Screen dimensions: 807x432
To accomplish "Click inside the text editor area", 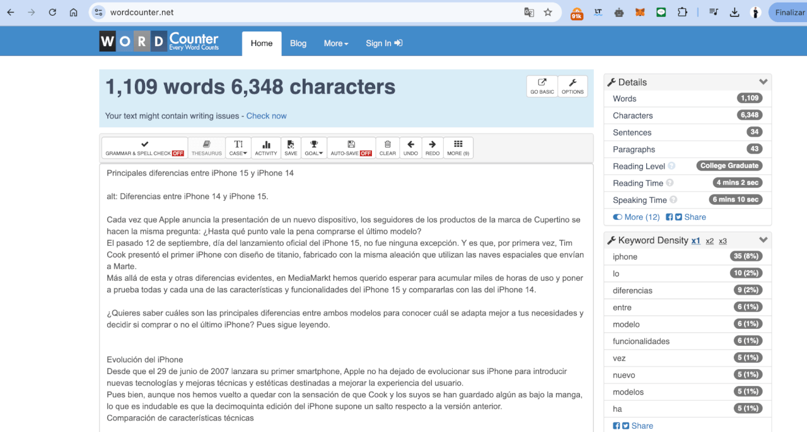I will click(x=346, y=297).
